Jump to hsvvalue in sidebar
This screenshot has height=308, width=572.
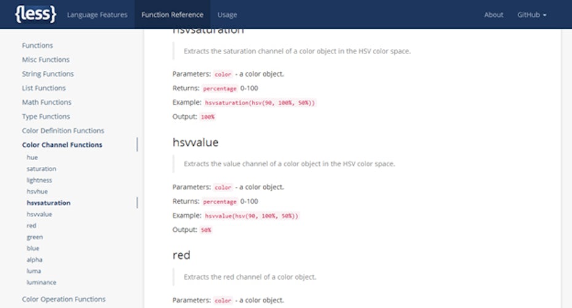tap(39, 214)
